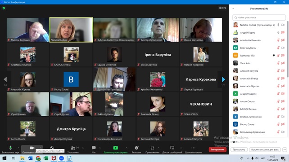Screen dimensions: 289x162
Task: Click the green encryption shield icon
Action: point(4,8)
